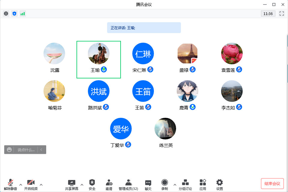Click 结束会议 to end the meeting

click(272, 184)
